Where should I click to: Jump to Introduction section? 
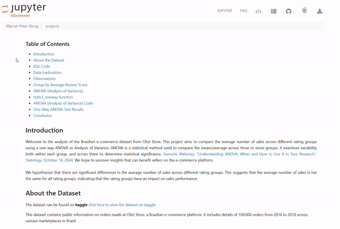pos(44,54)
